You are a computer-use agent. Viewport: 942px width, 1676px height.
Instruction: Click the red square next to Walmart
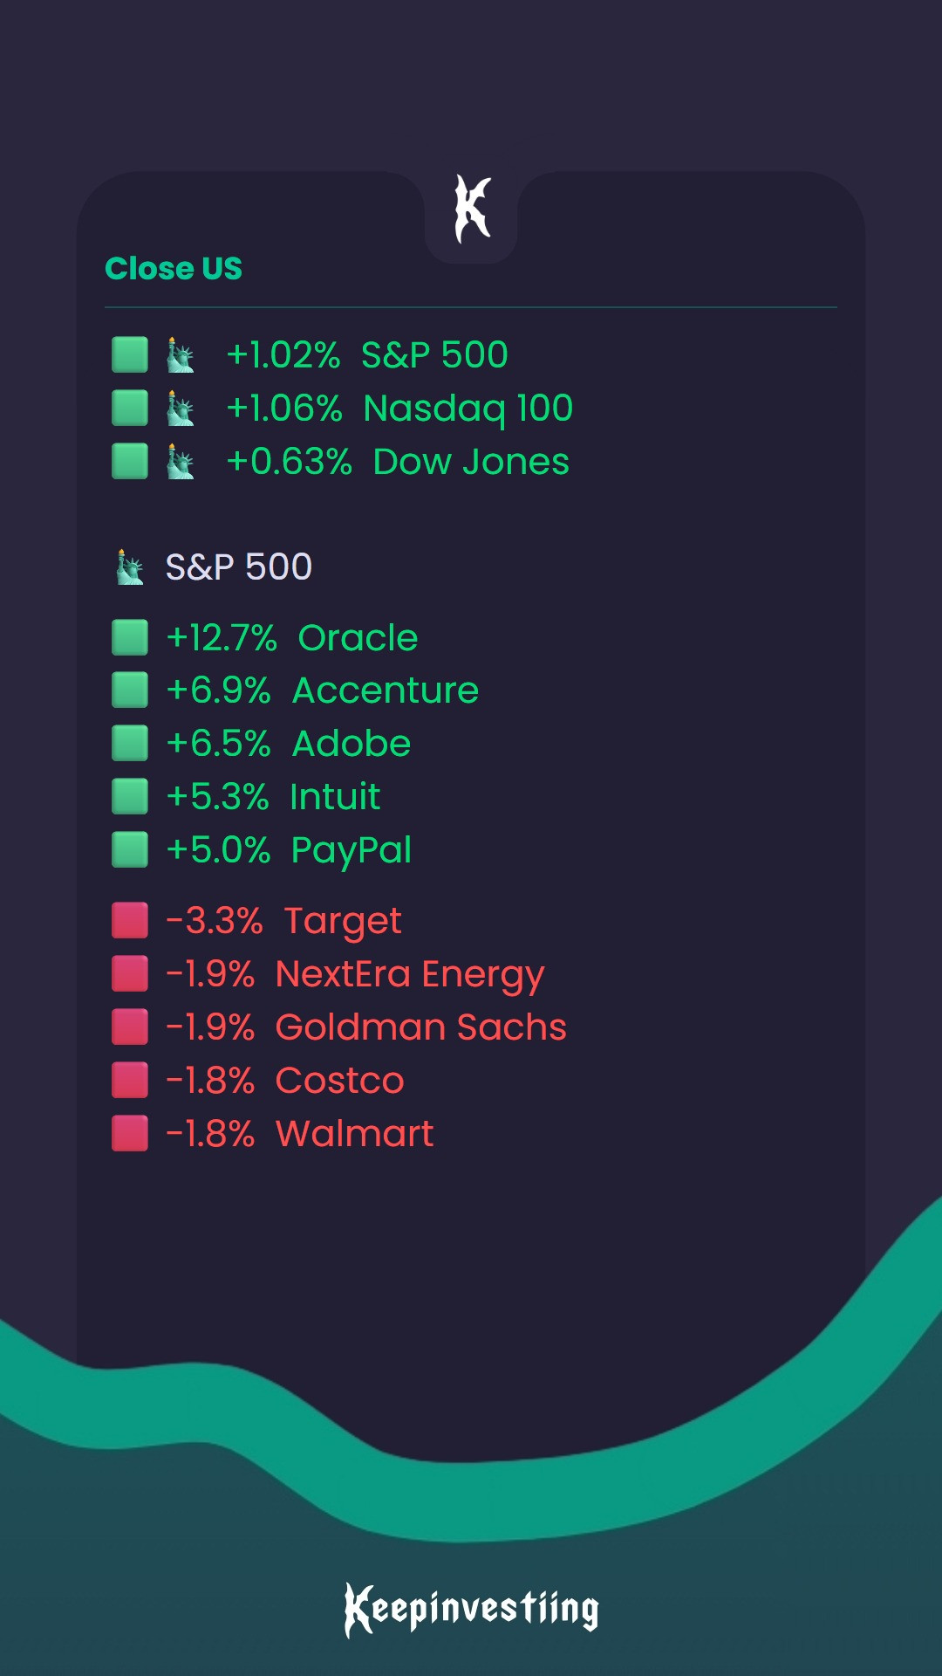pyautogui.click(x=130, y=1134)
